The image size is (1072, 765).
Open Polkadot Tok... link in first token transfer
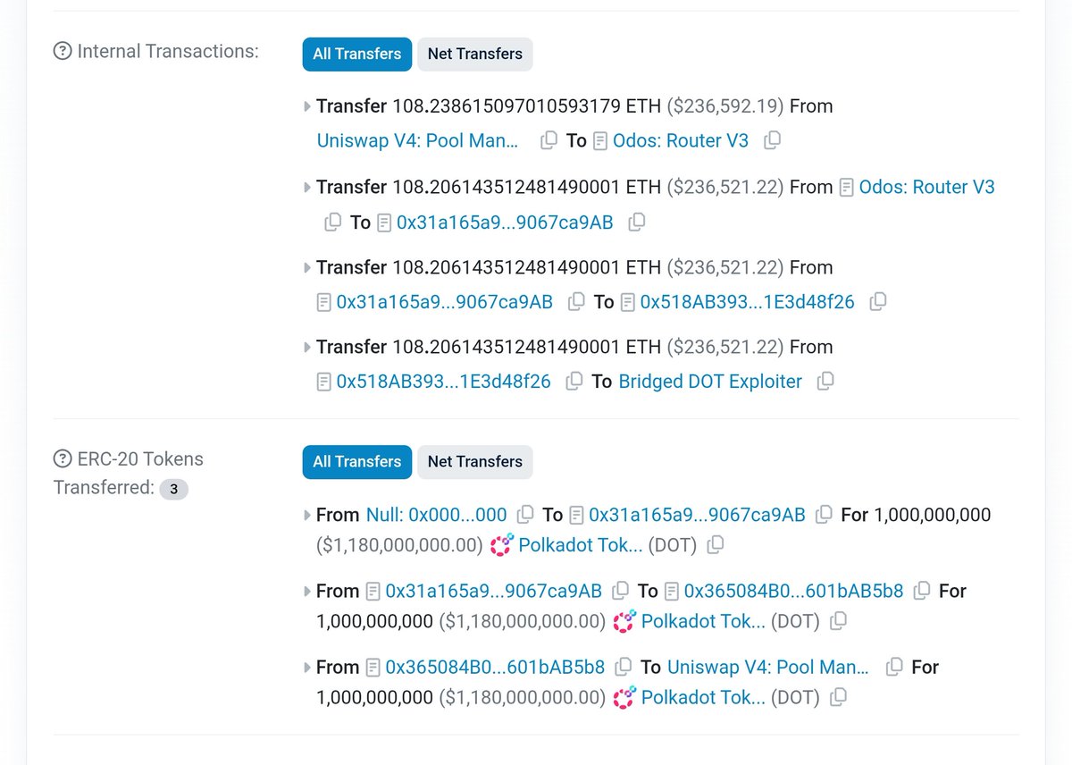[x=581, y=545]
